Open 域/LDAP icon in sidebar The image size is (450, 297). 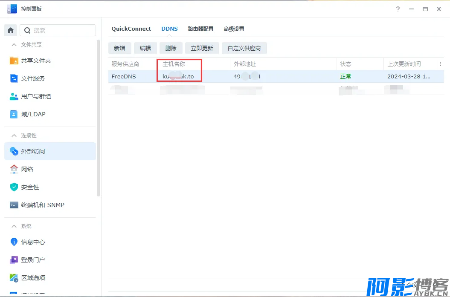(14, 114)
